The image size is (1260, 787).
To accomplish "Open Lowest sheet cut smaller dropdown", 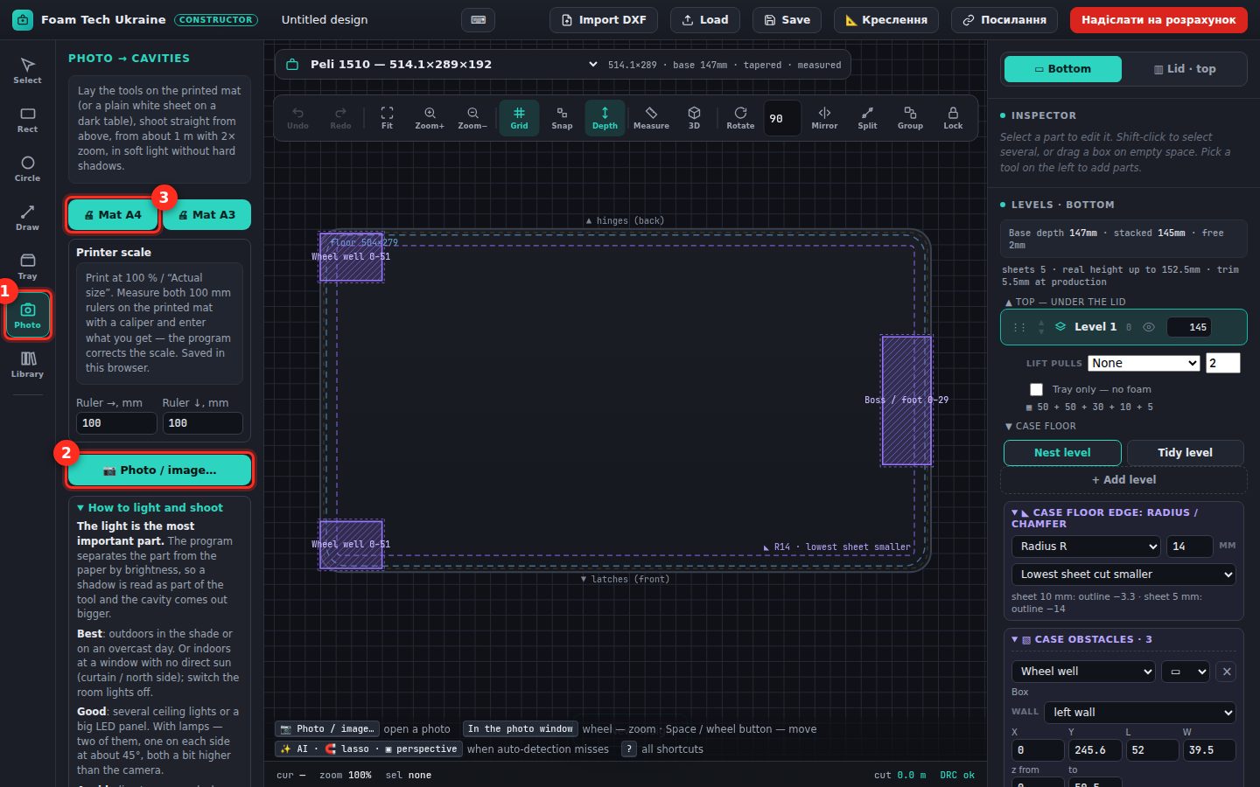I will click(x=1123, y=575).
